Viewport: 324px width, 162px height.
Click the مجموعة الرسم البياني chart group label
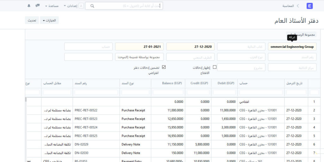301,35
